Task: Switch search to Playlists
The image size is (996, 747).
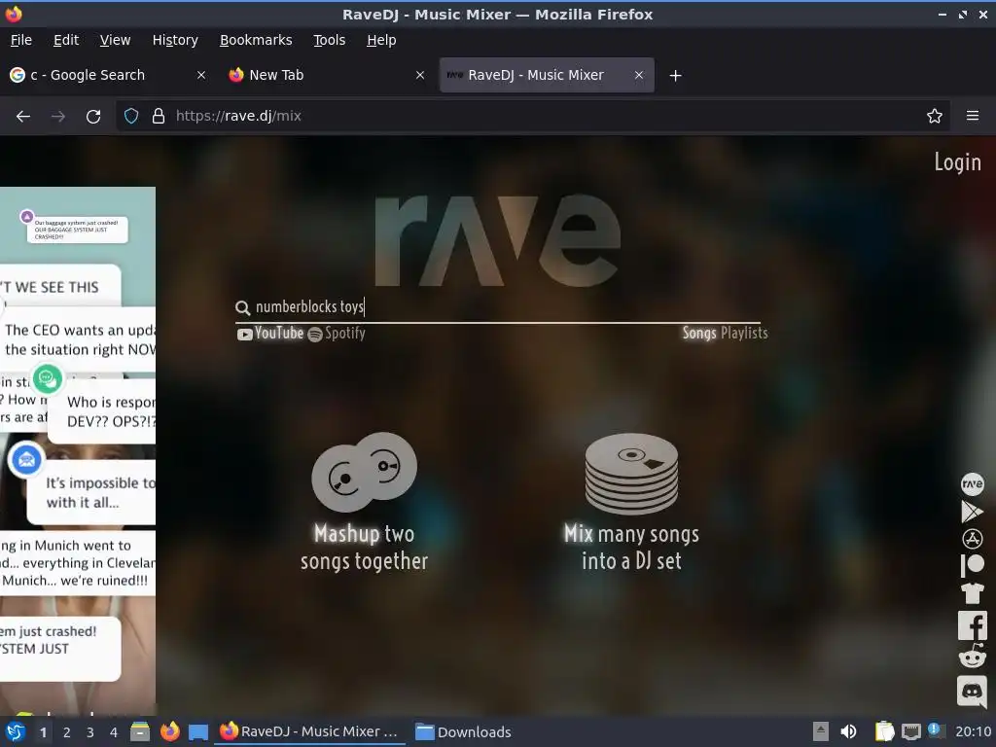Action: pos(744,333)
